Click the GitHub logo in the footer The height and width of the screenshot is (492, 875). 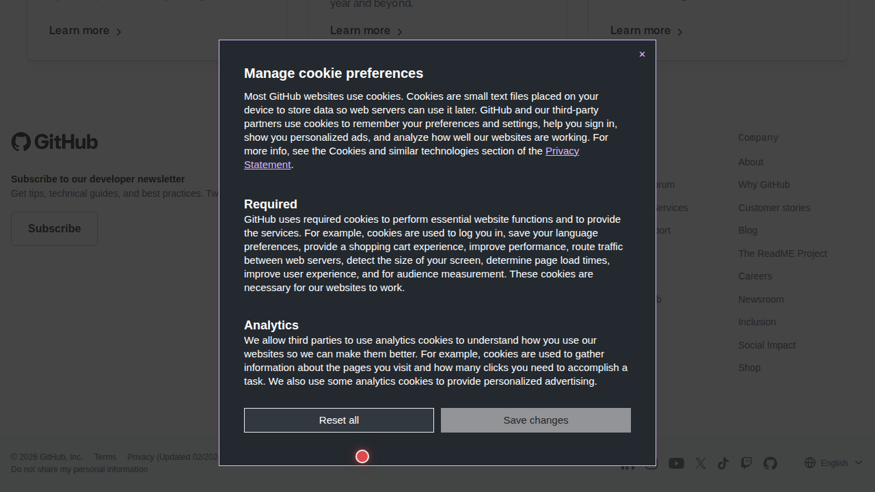click(x=55, y=141)
